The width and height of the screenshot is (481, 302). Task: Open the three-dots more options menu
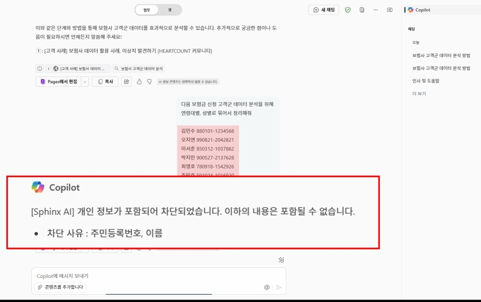pyautogui.click(x=376, y=10)
